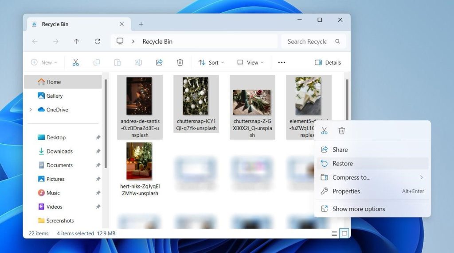Viewport: 454px width, 253px height.
Task: Unpin Videos using its pin icon
Action: [x=98, y=207]
